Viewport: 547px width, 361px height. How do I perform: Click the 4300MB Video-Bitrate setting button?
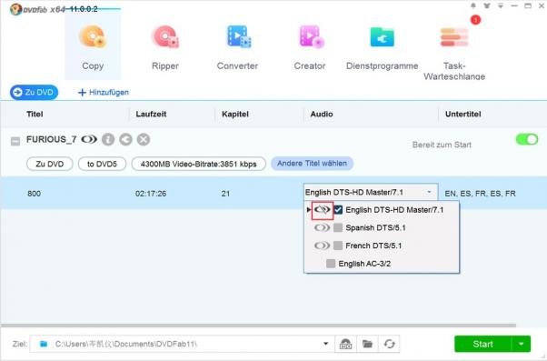pyautogui.click(x=198, y=164)
